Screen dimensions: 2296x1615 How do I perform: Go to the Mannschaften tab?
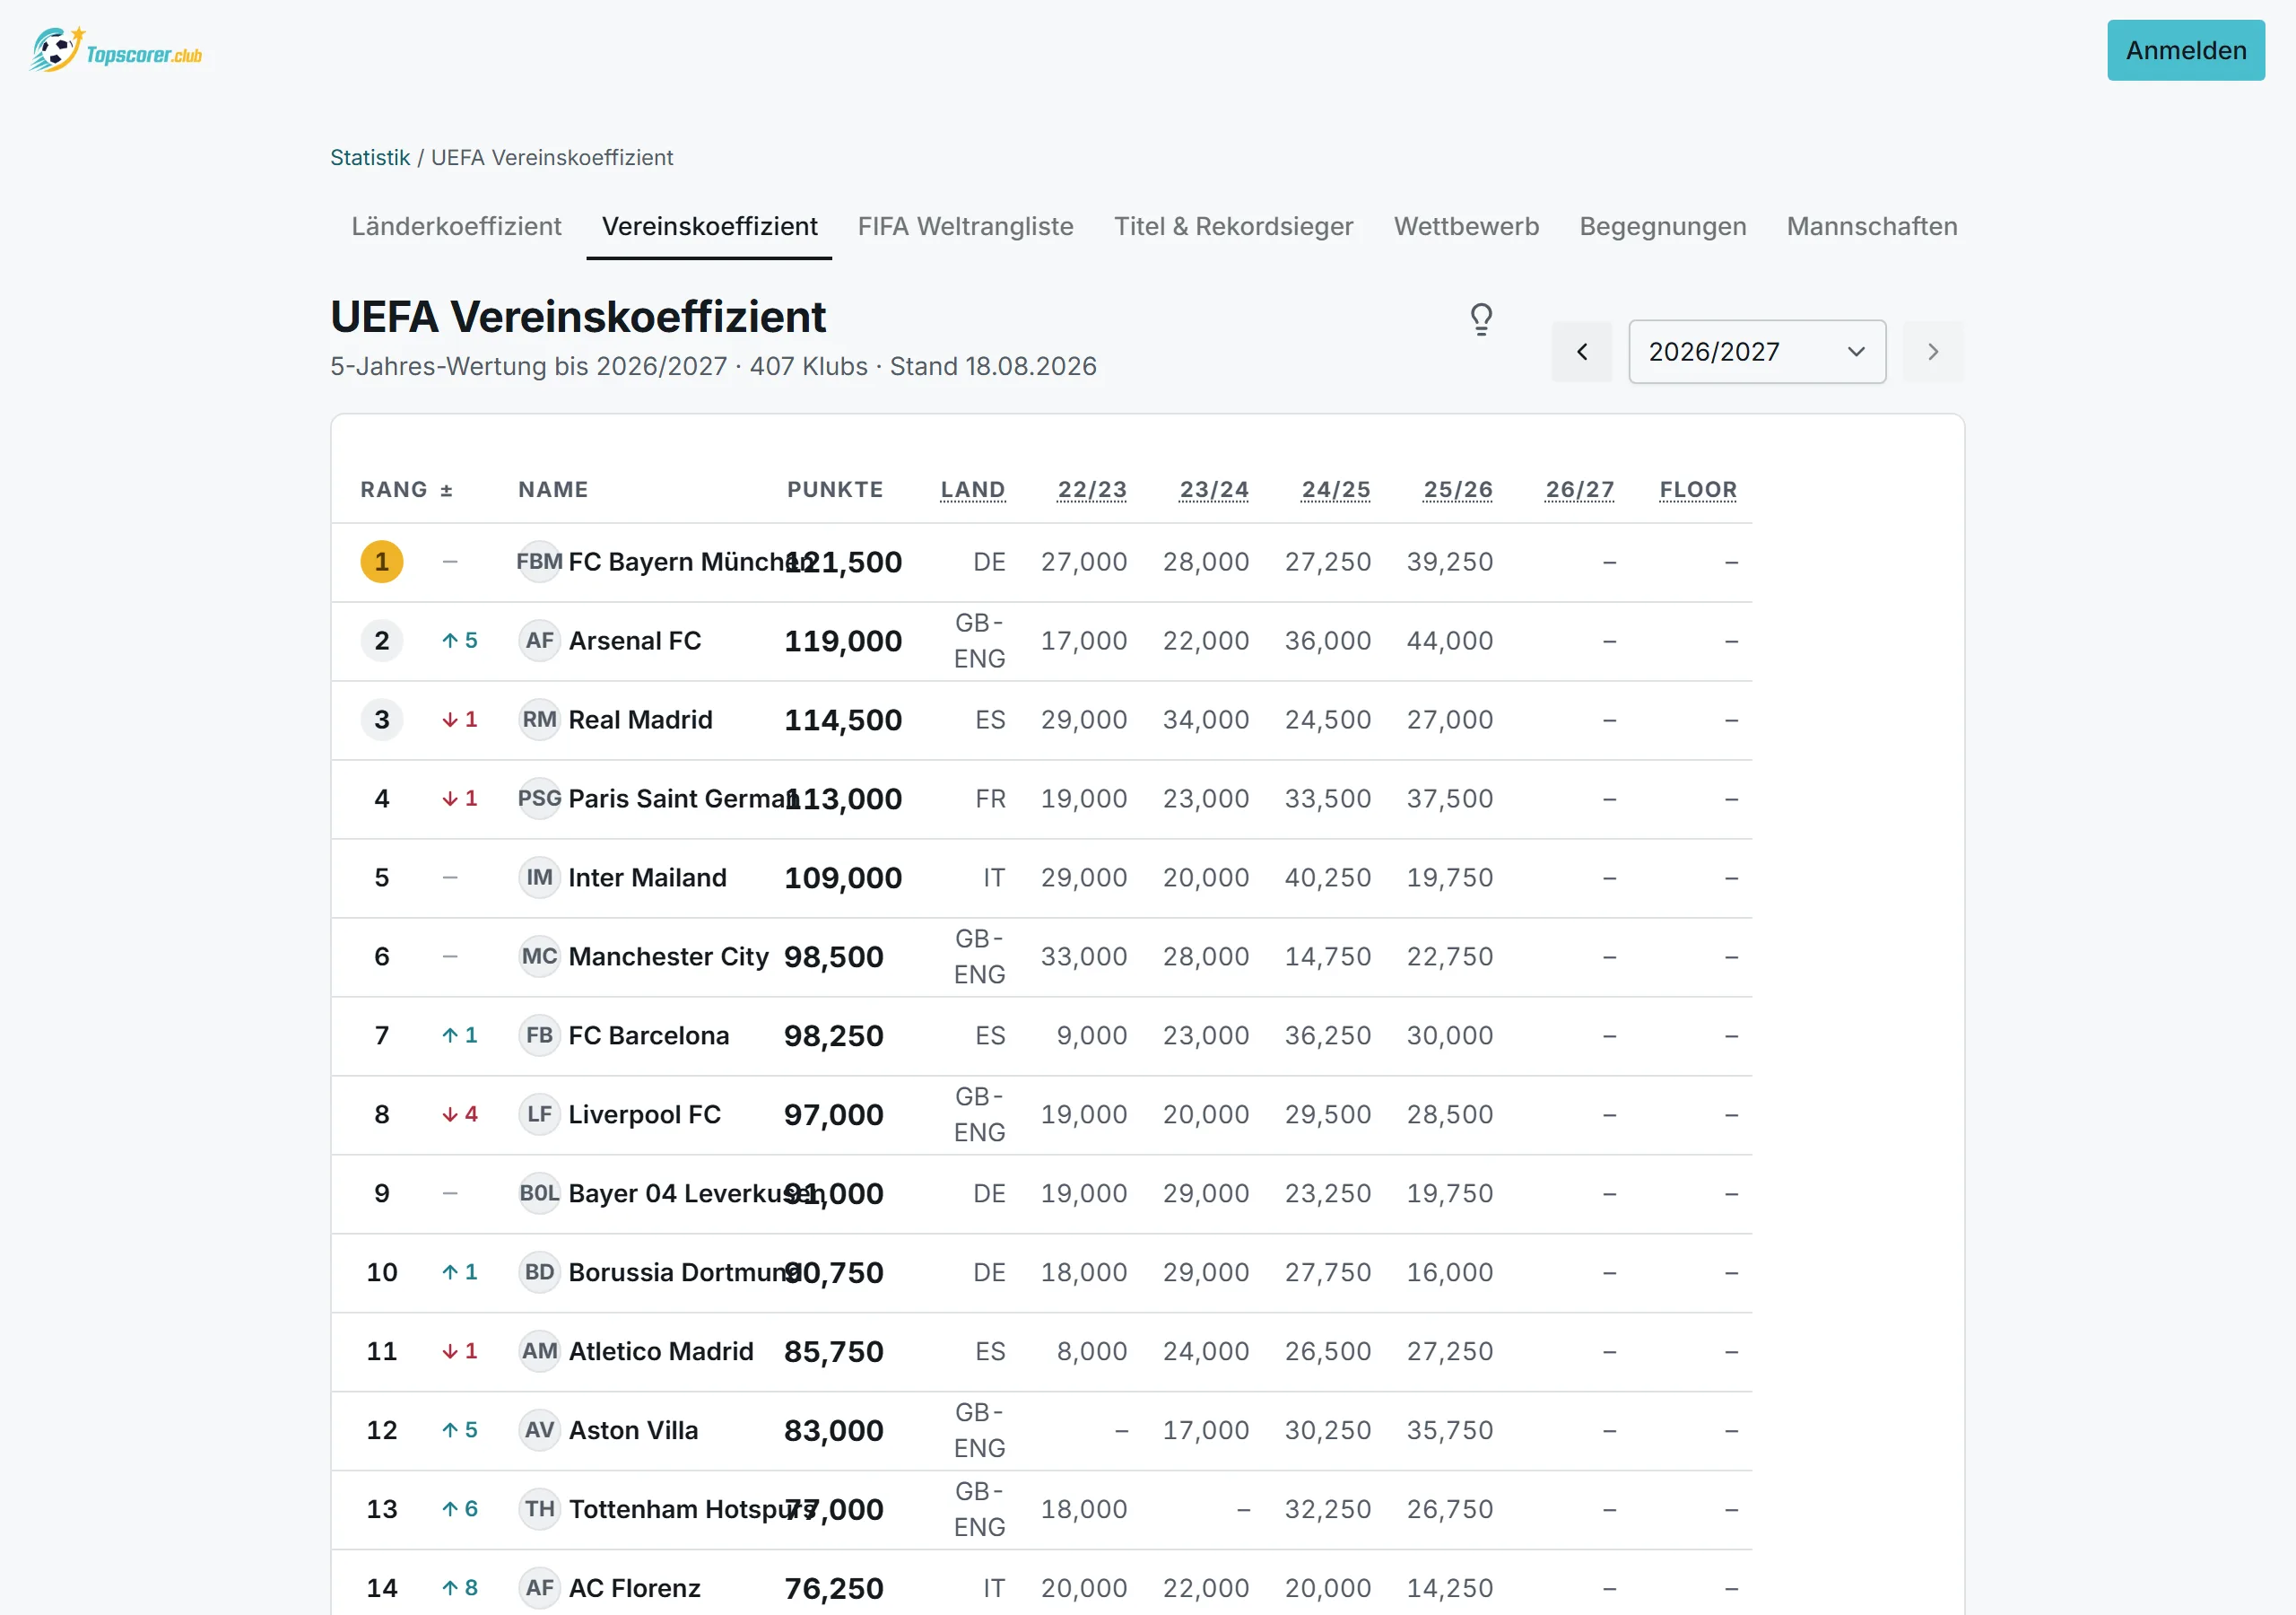[1872, 226]
